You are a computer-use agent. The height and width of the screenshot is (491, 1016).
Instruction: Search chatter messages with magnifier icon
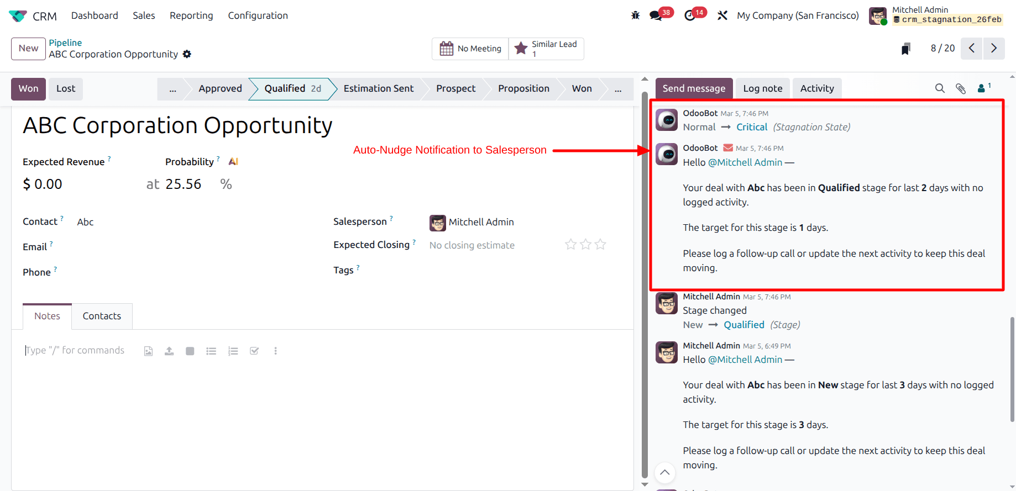[940, 88]
